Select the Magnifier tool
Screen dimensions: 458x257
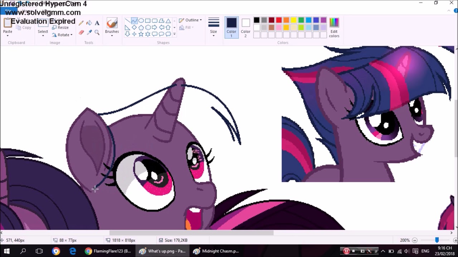click(x=97, y=32)
